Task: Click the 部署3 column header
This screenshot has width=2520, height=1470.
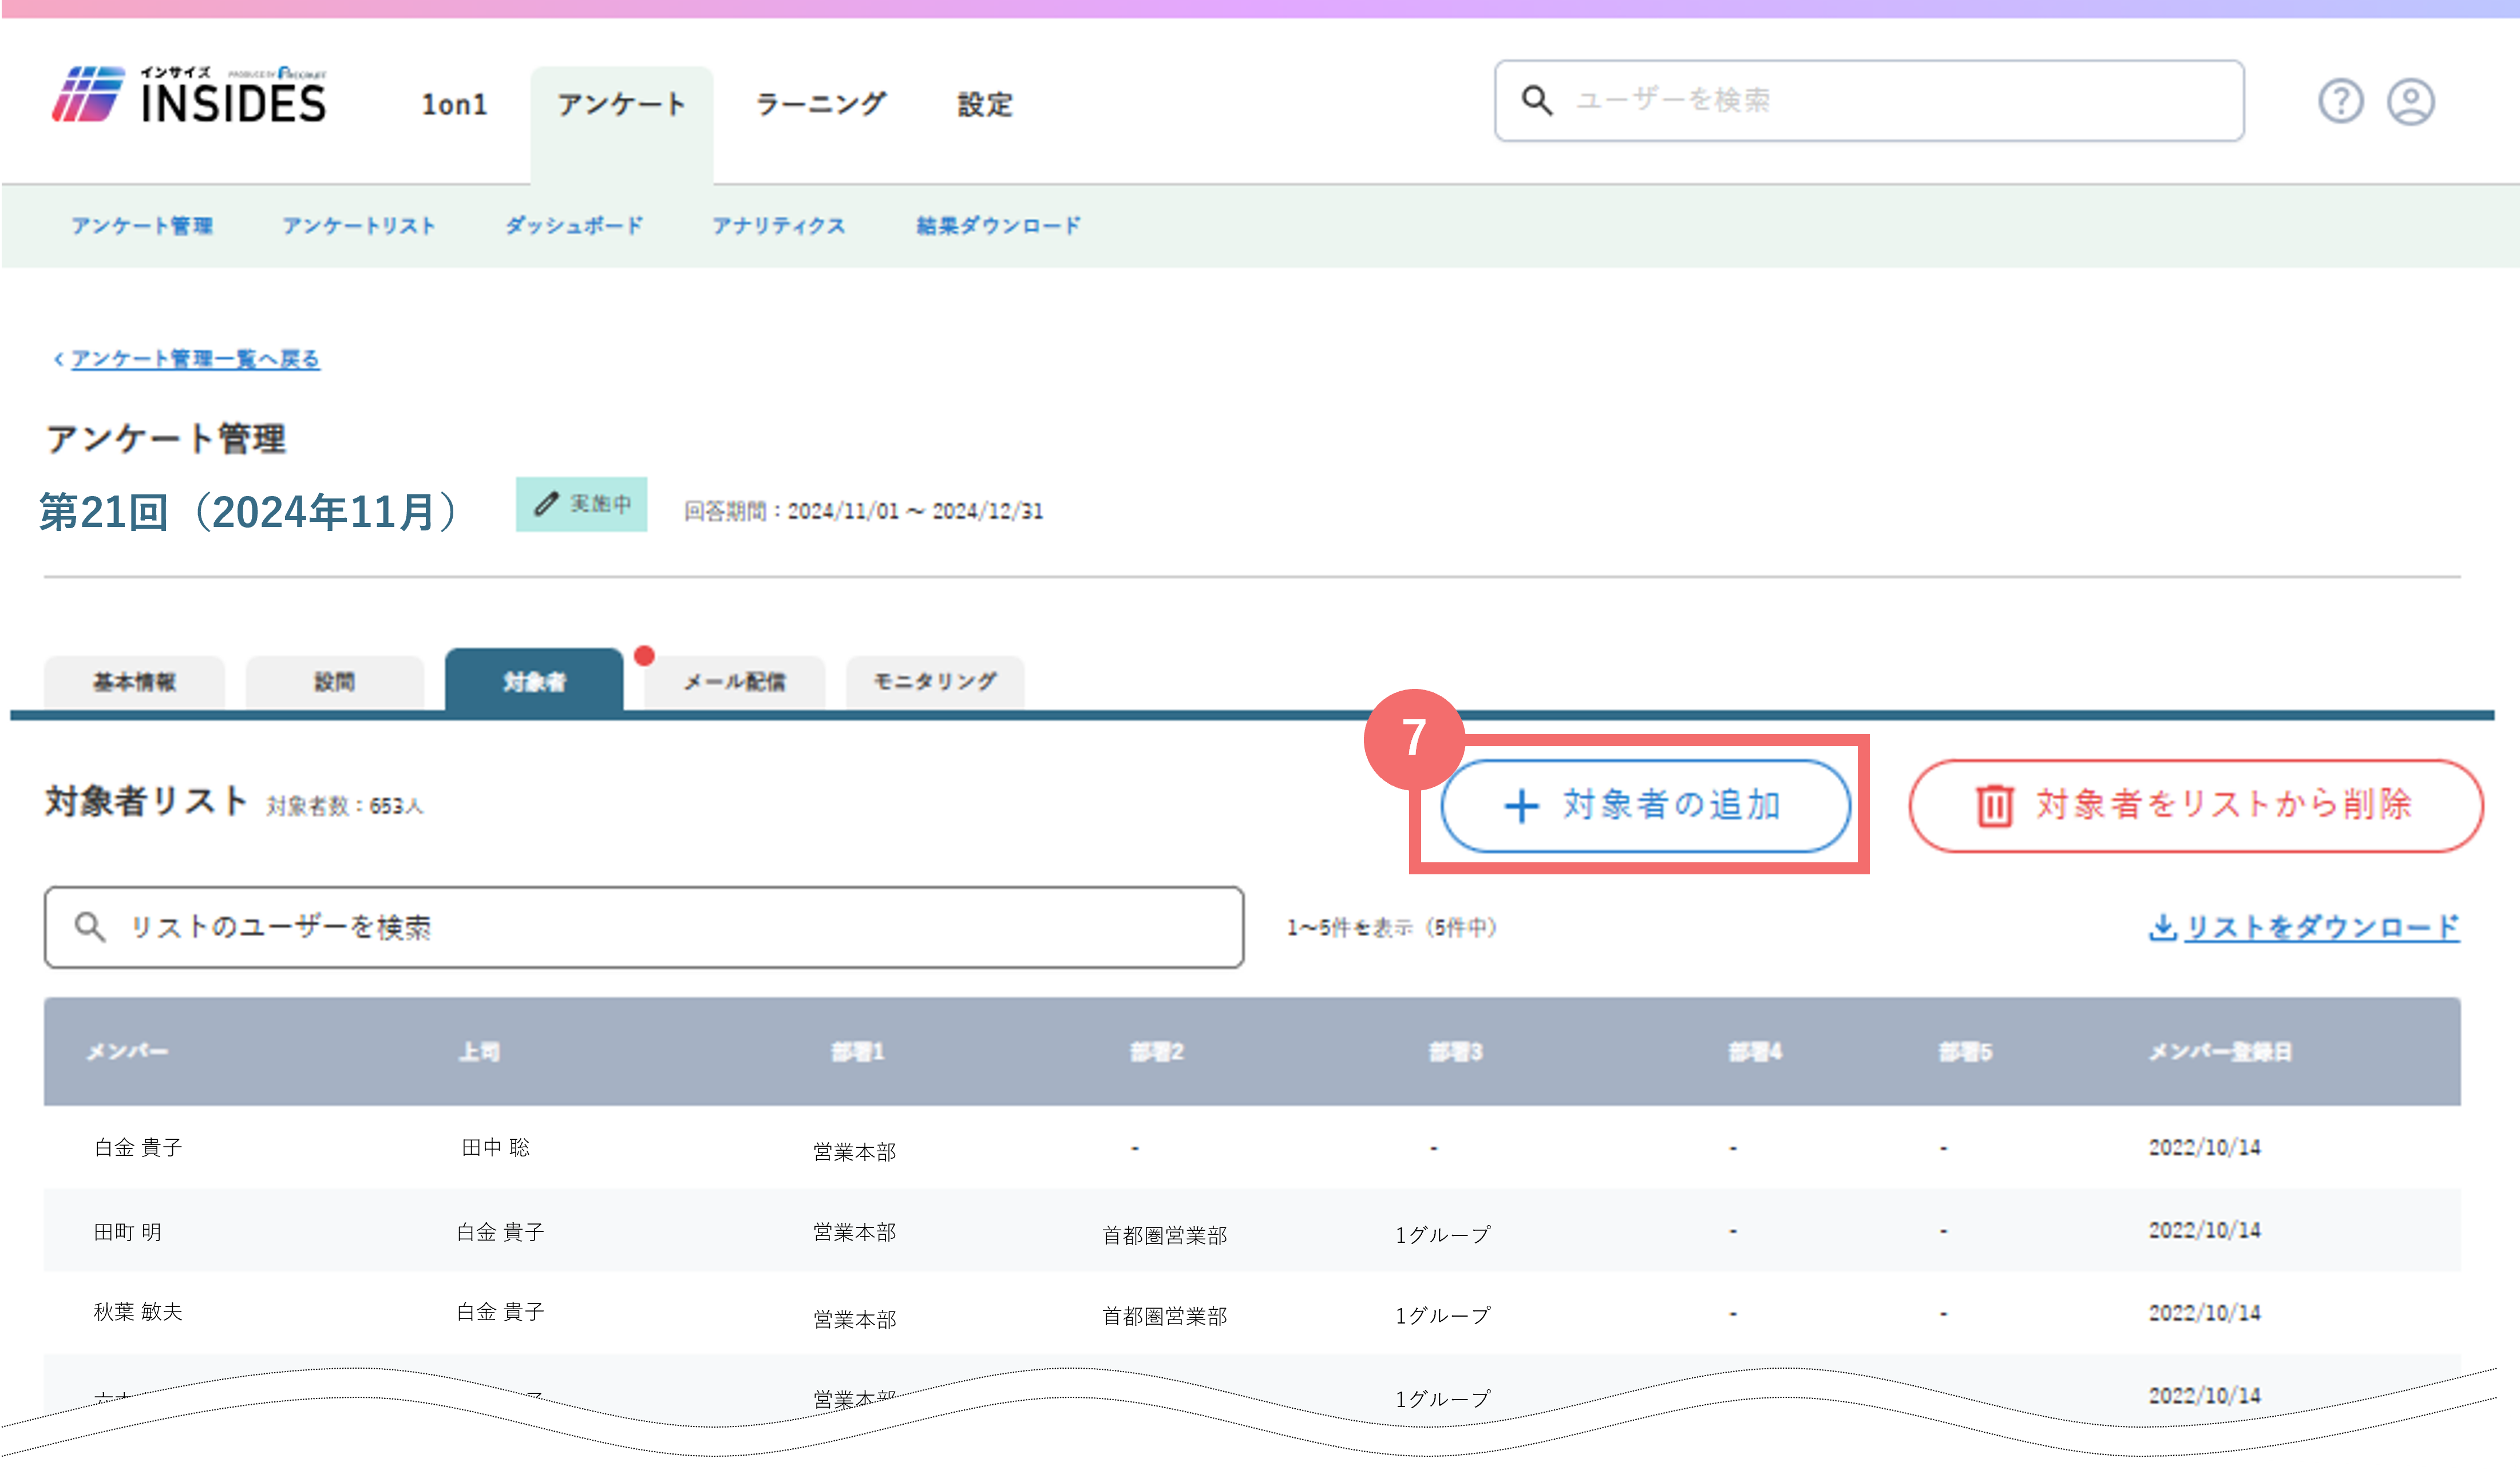Action: click(1455, 1052)
